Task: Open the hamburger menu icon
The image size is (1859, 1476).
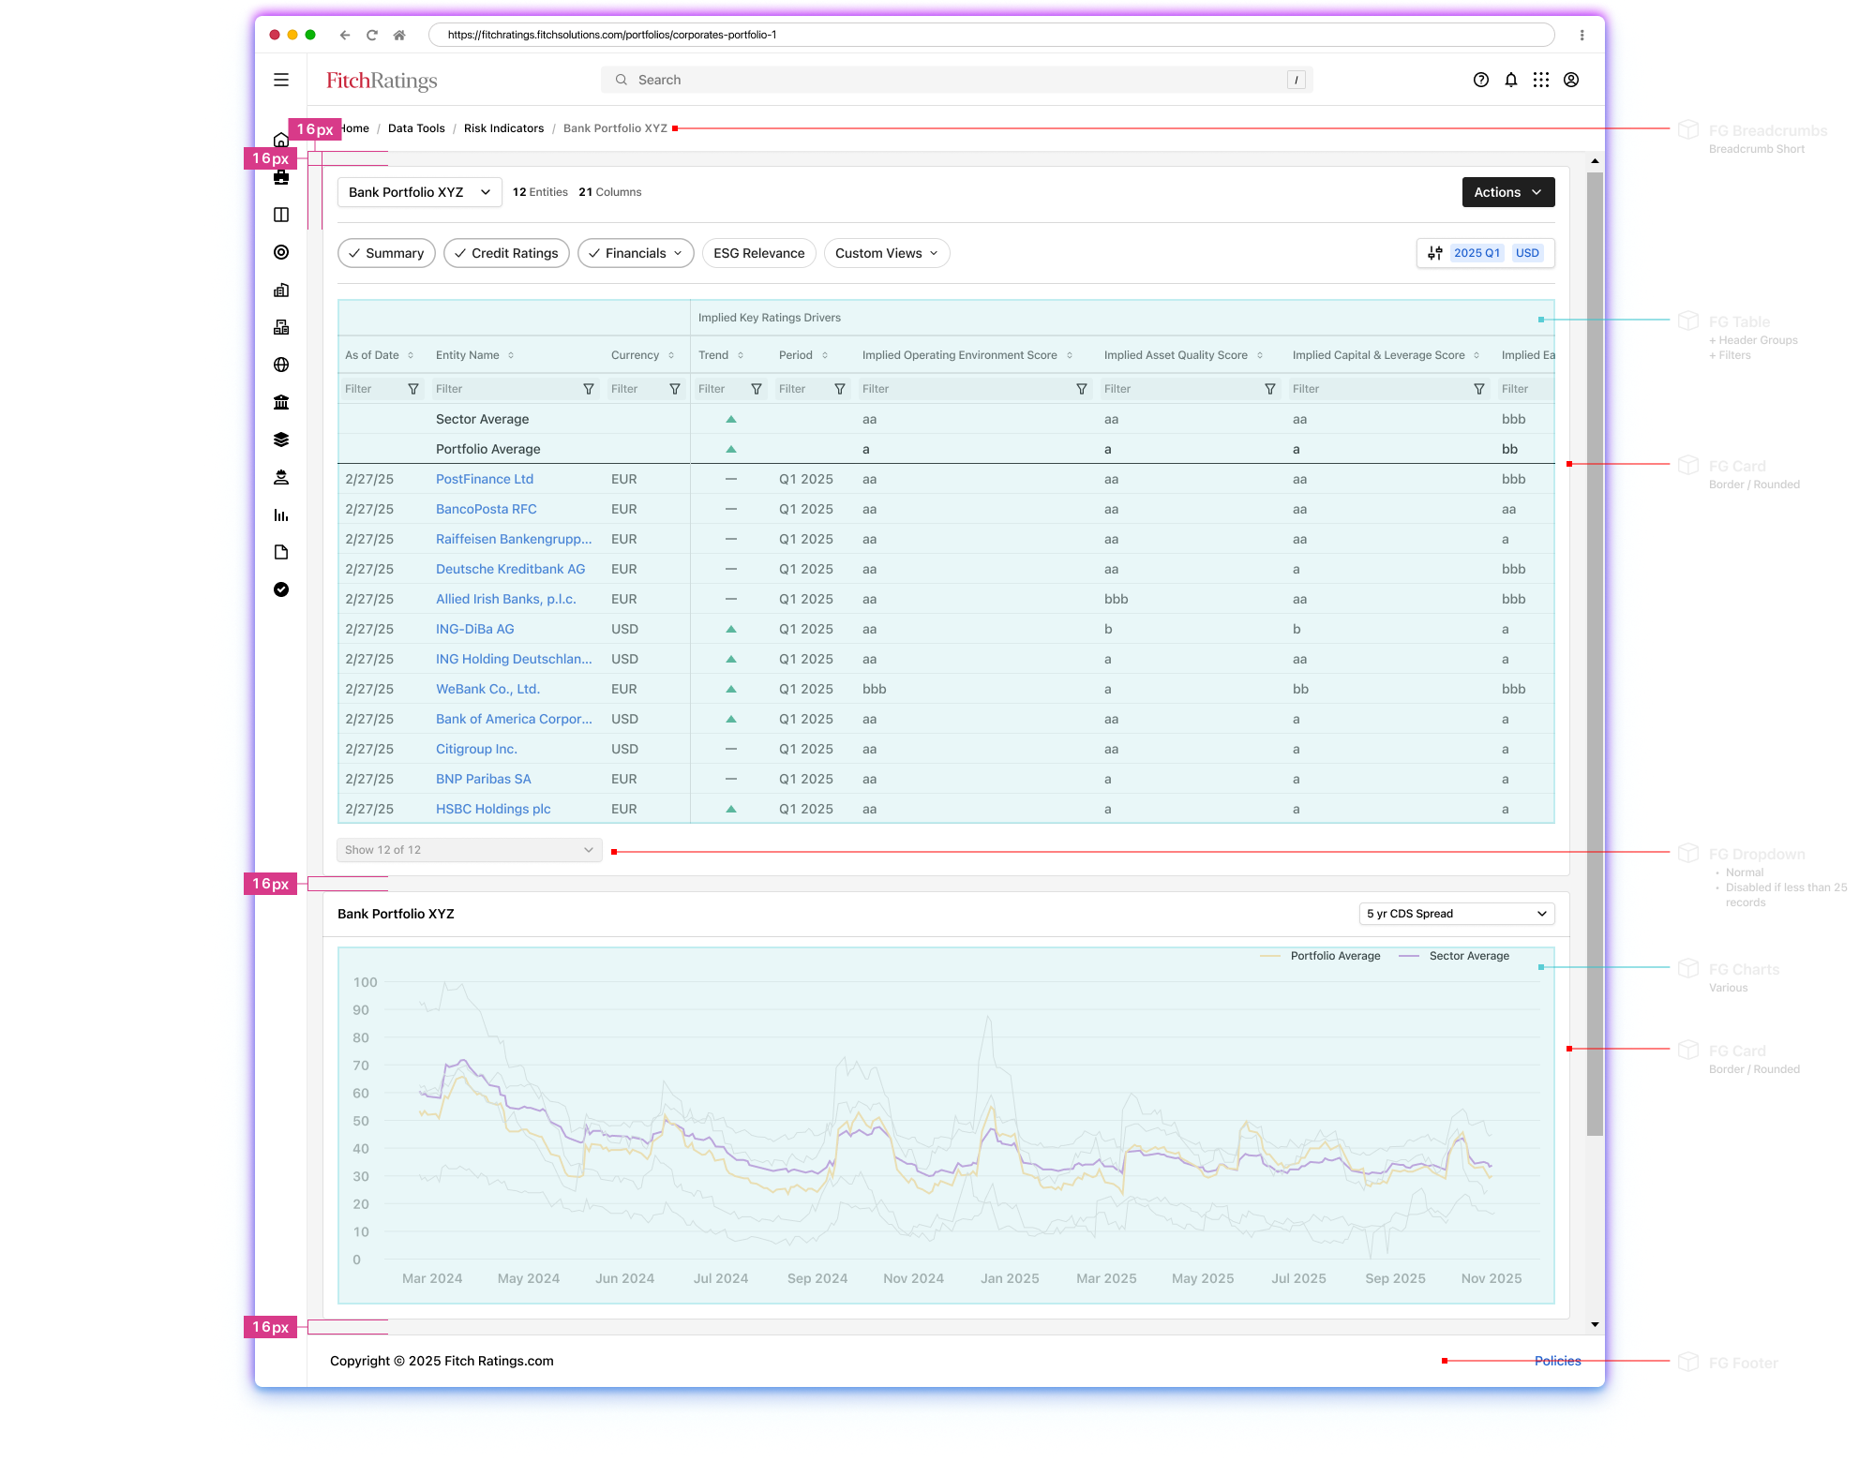Action: coord(281,80)
